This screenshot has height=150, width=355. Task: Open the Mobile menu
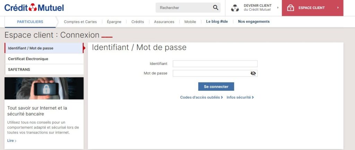pos(190,22)
